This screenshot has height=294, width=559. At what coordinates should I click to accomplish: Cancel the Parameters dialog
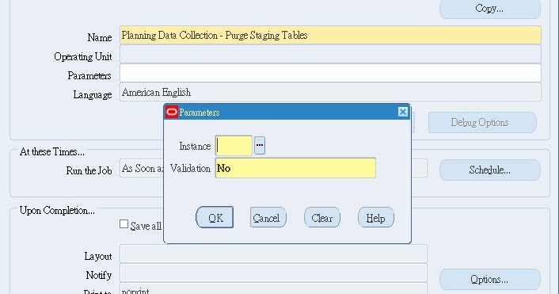tap(268, 217)
